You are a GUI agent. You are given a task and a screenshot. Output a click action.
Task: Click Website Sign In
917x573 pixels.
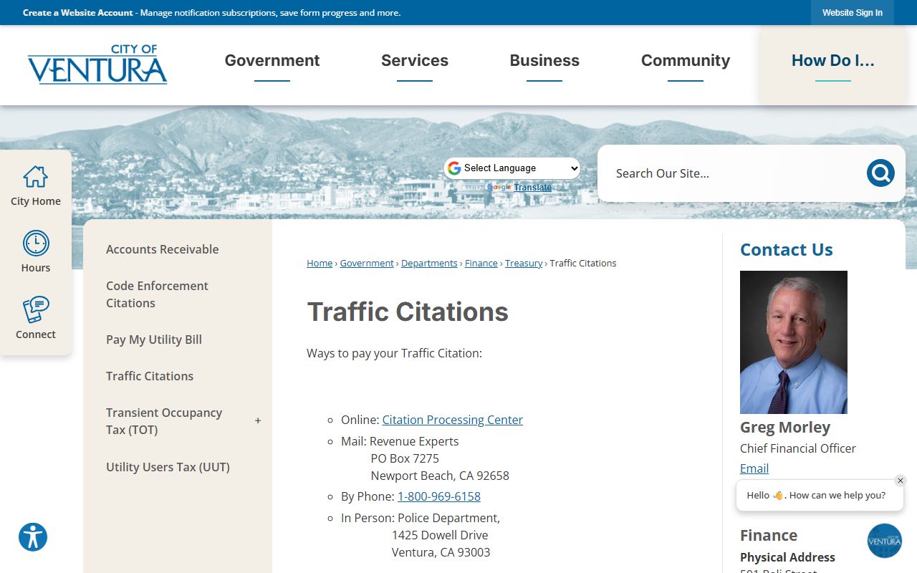[x=853, y=13]
